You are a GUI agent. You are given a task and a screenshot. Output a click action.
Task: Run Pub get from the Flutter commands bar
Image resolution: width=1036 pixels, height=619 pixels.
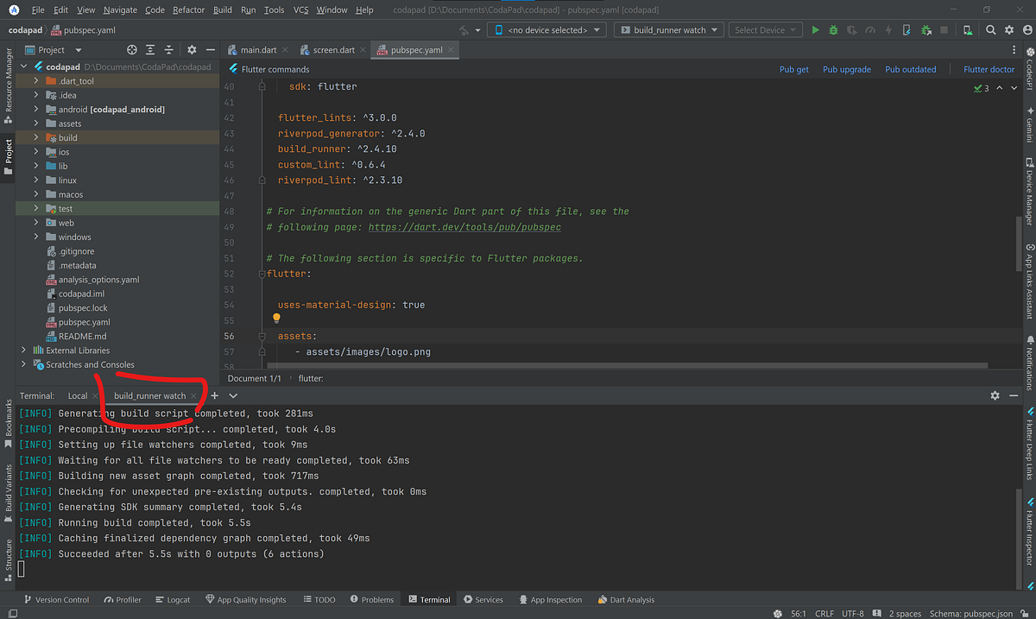click(793, 69)
